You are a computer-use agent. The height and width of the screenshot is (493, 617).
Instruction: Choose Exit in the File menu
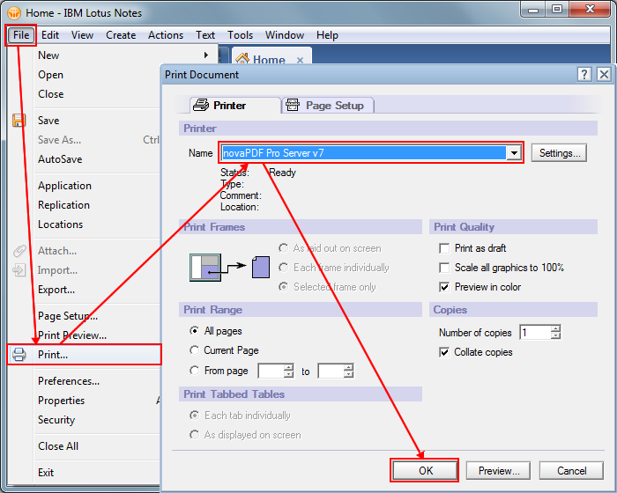46,473
